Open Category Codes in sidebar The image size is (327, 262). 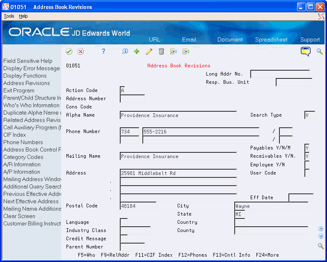tap(23, 157)
